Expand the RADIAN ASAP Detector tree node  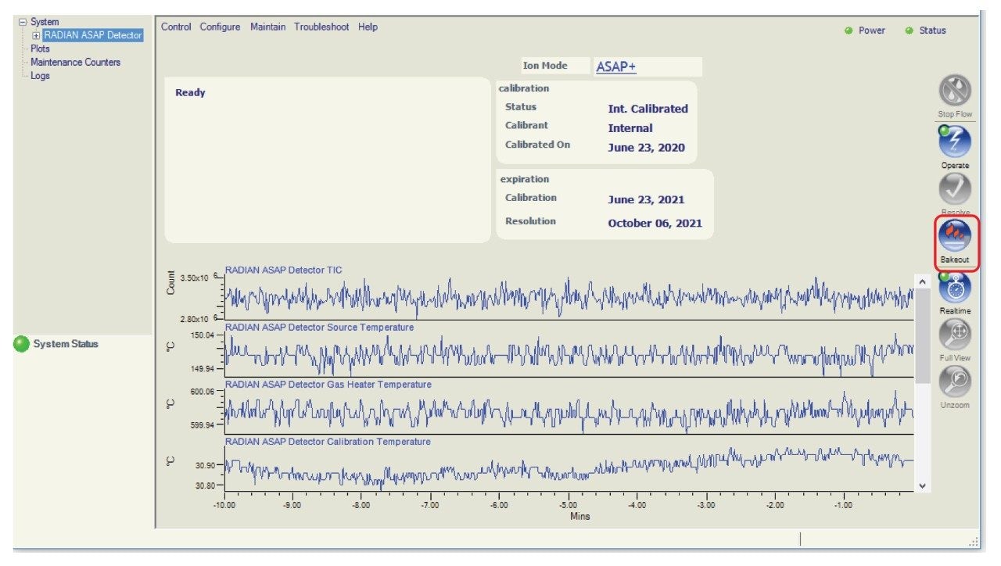[36, 35]
